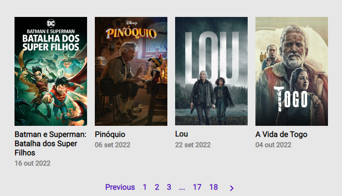Go to page 2
The height and width of the screenshot is (196, 342).
157,187
